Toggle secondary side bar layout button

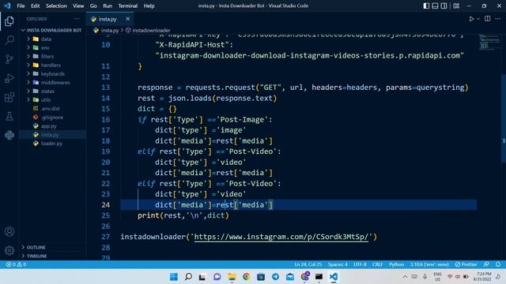[444, 6]
